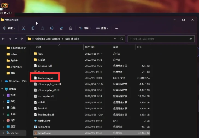
Task: Select the fmodstudio.dll file
Action: [92, 115]
